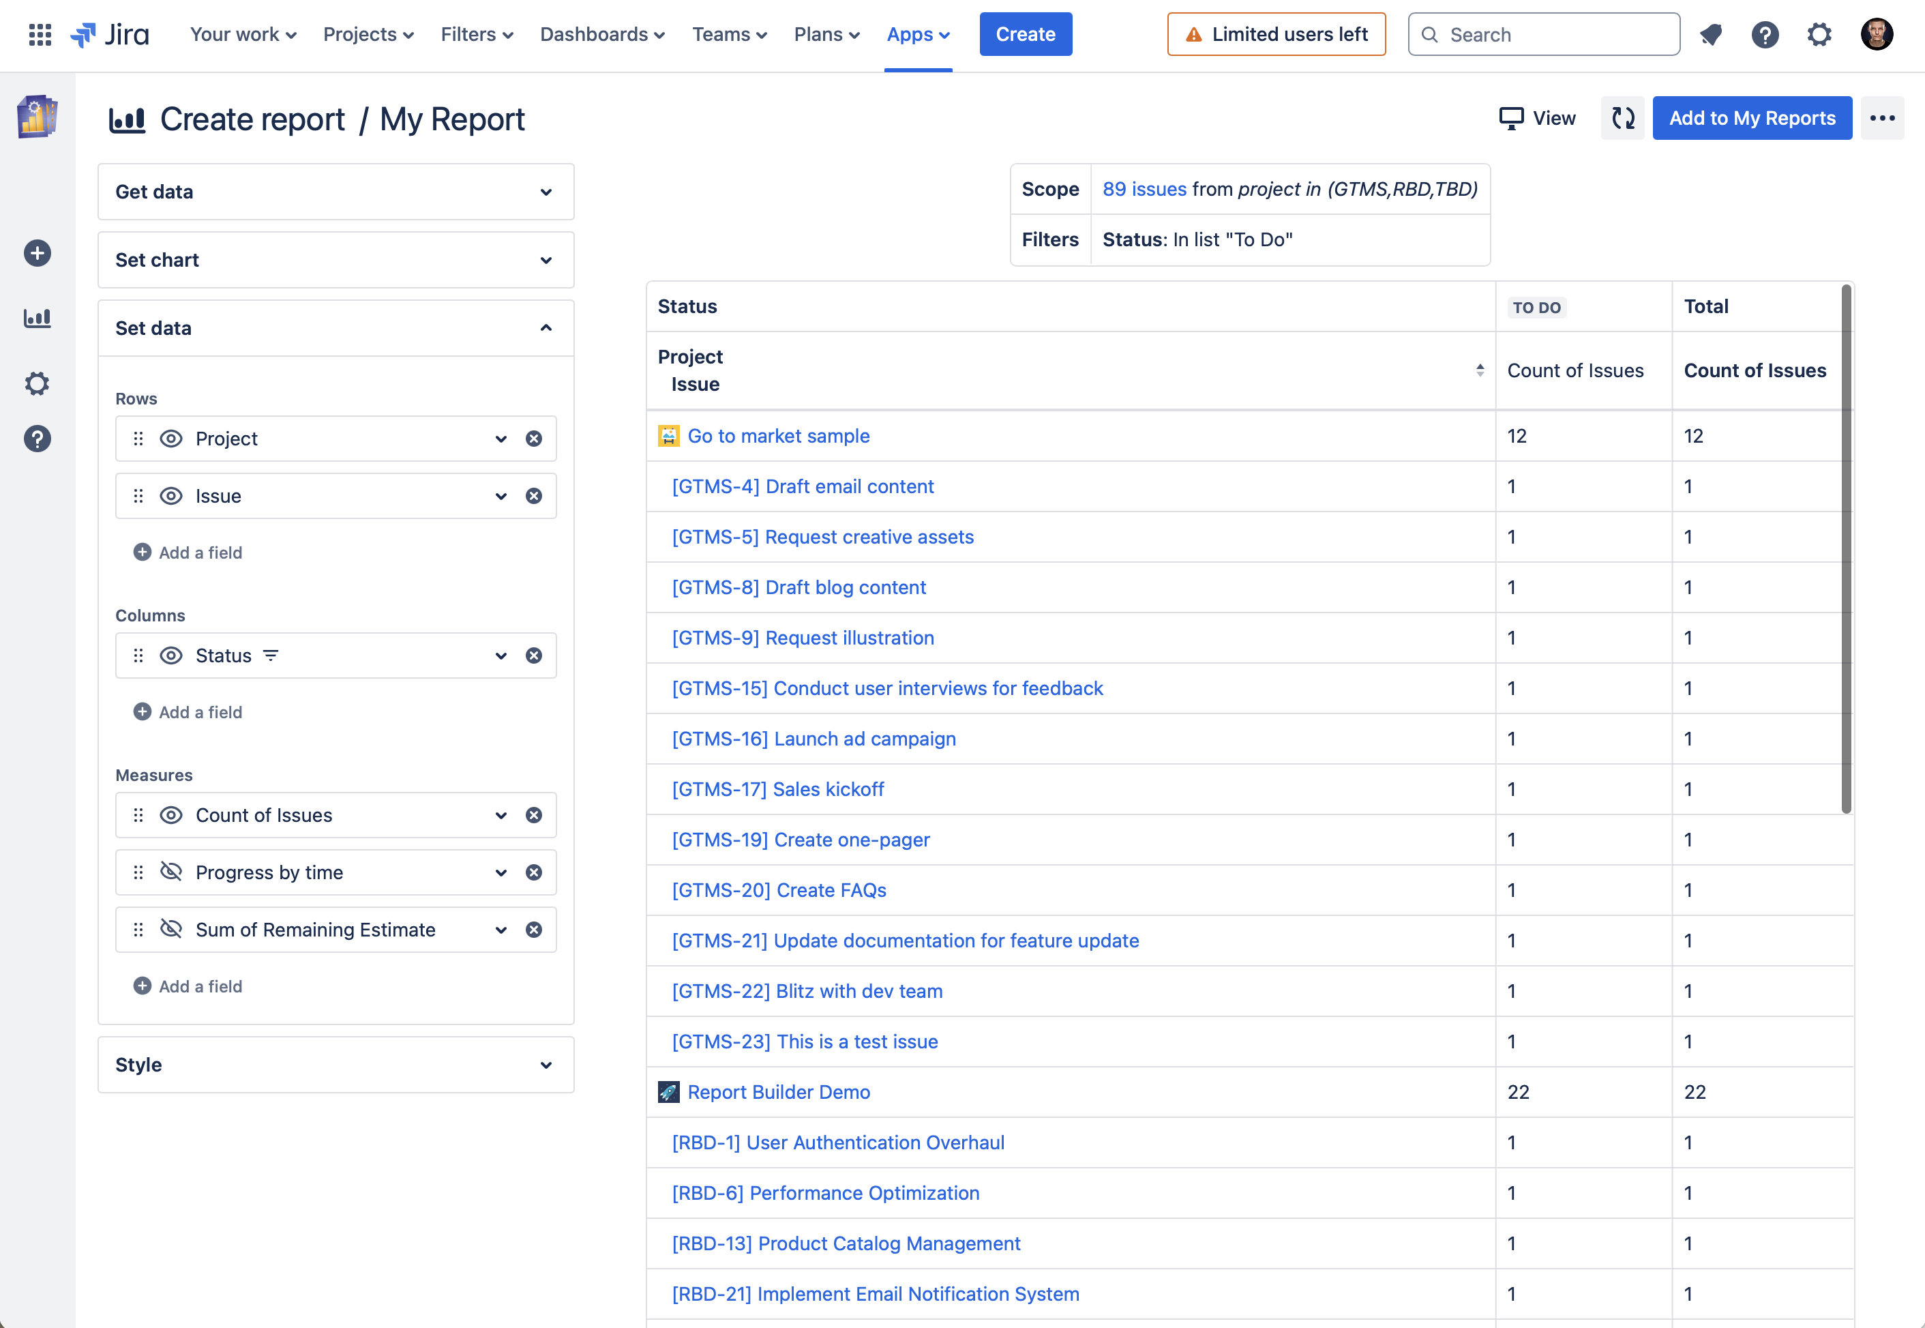Click the drag handle of Project field
Screen dimensions: 1925x1328
(139, 439)
